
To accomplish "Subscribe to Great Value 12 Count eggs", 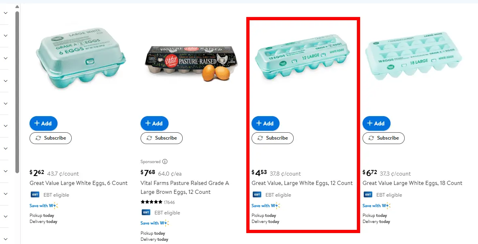I will pos(272,138).
